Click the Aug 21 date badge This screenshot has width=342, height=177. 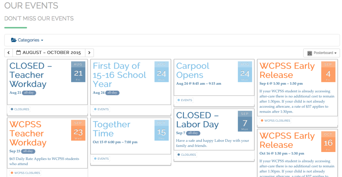click(x=78, y=72)
